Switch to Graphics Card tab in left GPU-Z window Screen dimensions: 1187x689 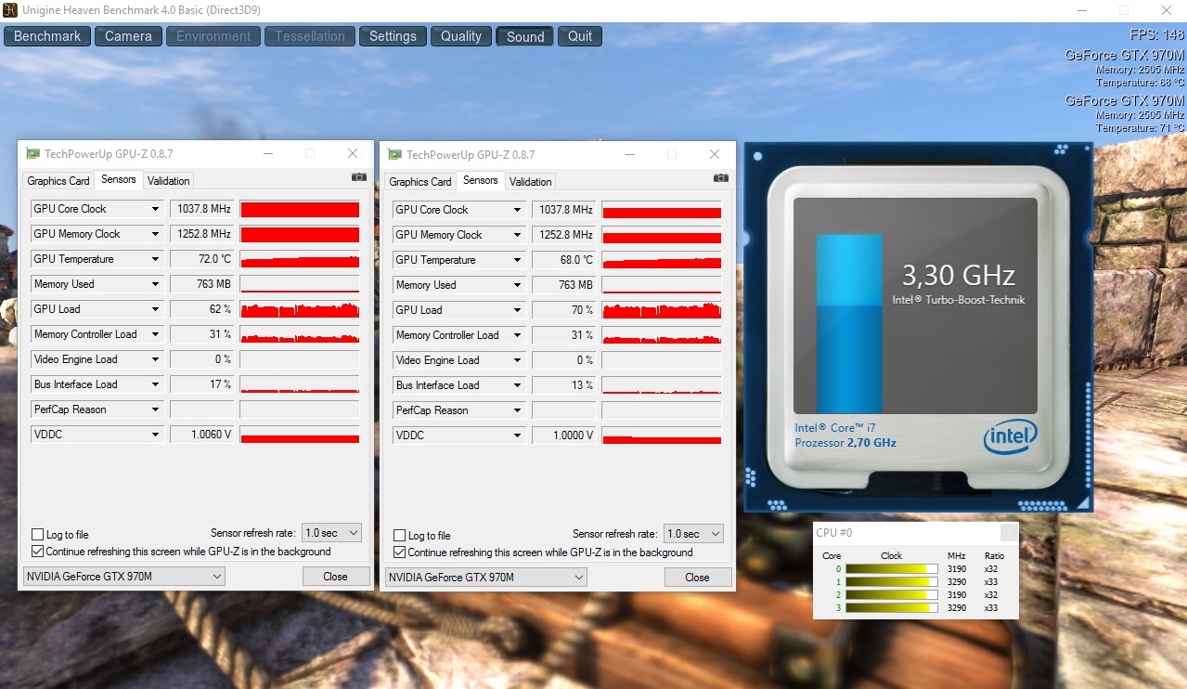pos(58,181)
